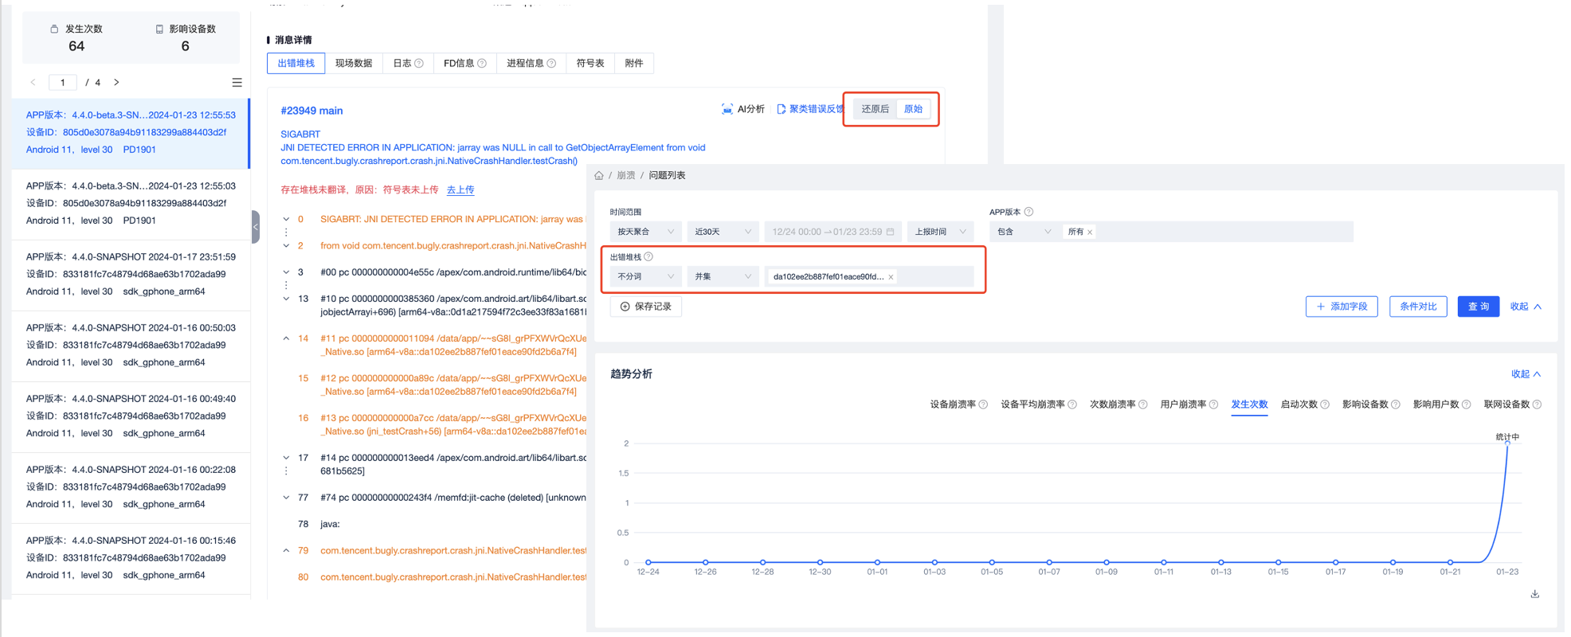
Task: Click help icon beside FD信息 tab
Action: pos(482,64)
